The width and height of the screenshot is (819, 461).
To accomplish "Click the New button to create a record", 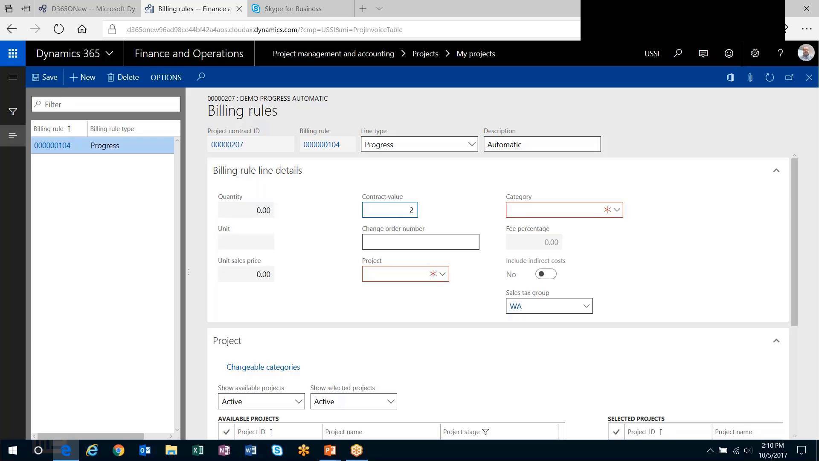I will tap(82, 77).
